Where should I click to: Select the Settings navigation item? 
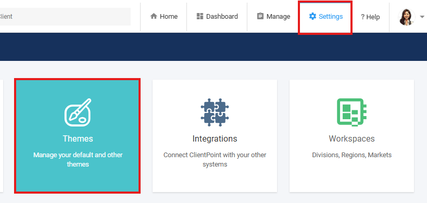pyautogui.click(x=325, y=17)
